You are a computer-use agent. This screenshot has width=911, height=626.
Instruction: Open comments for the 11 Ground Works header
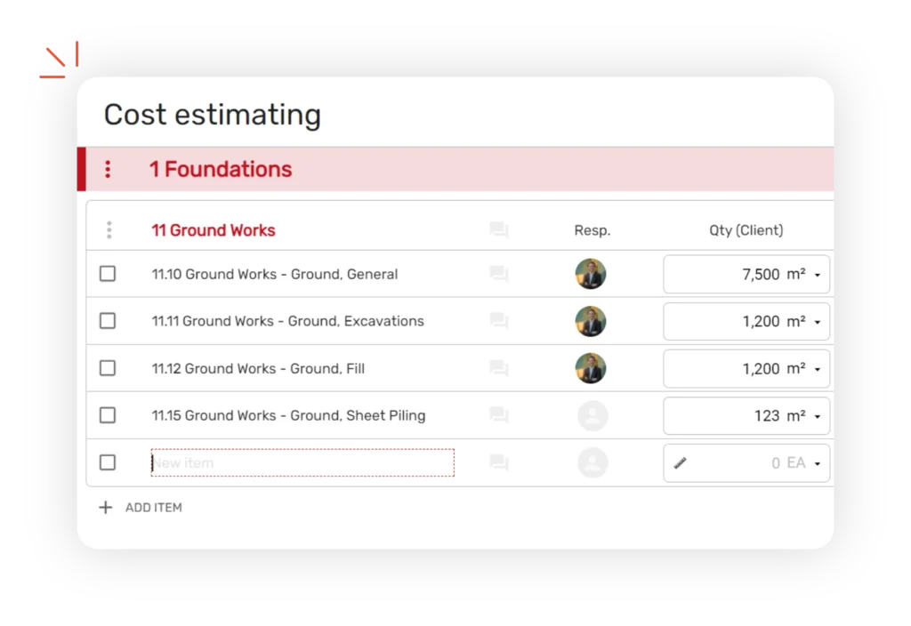[x=499, y=230]
